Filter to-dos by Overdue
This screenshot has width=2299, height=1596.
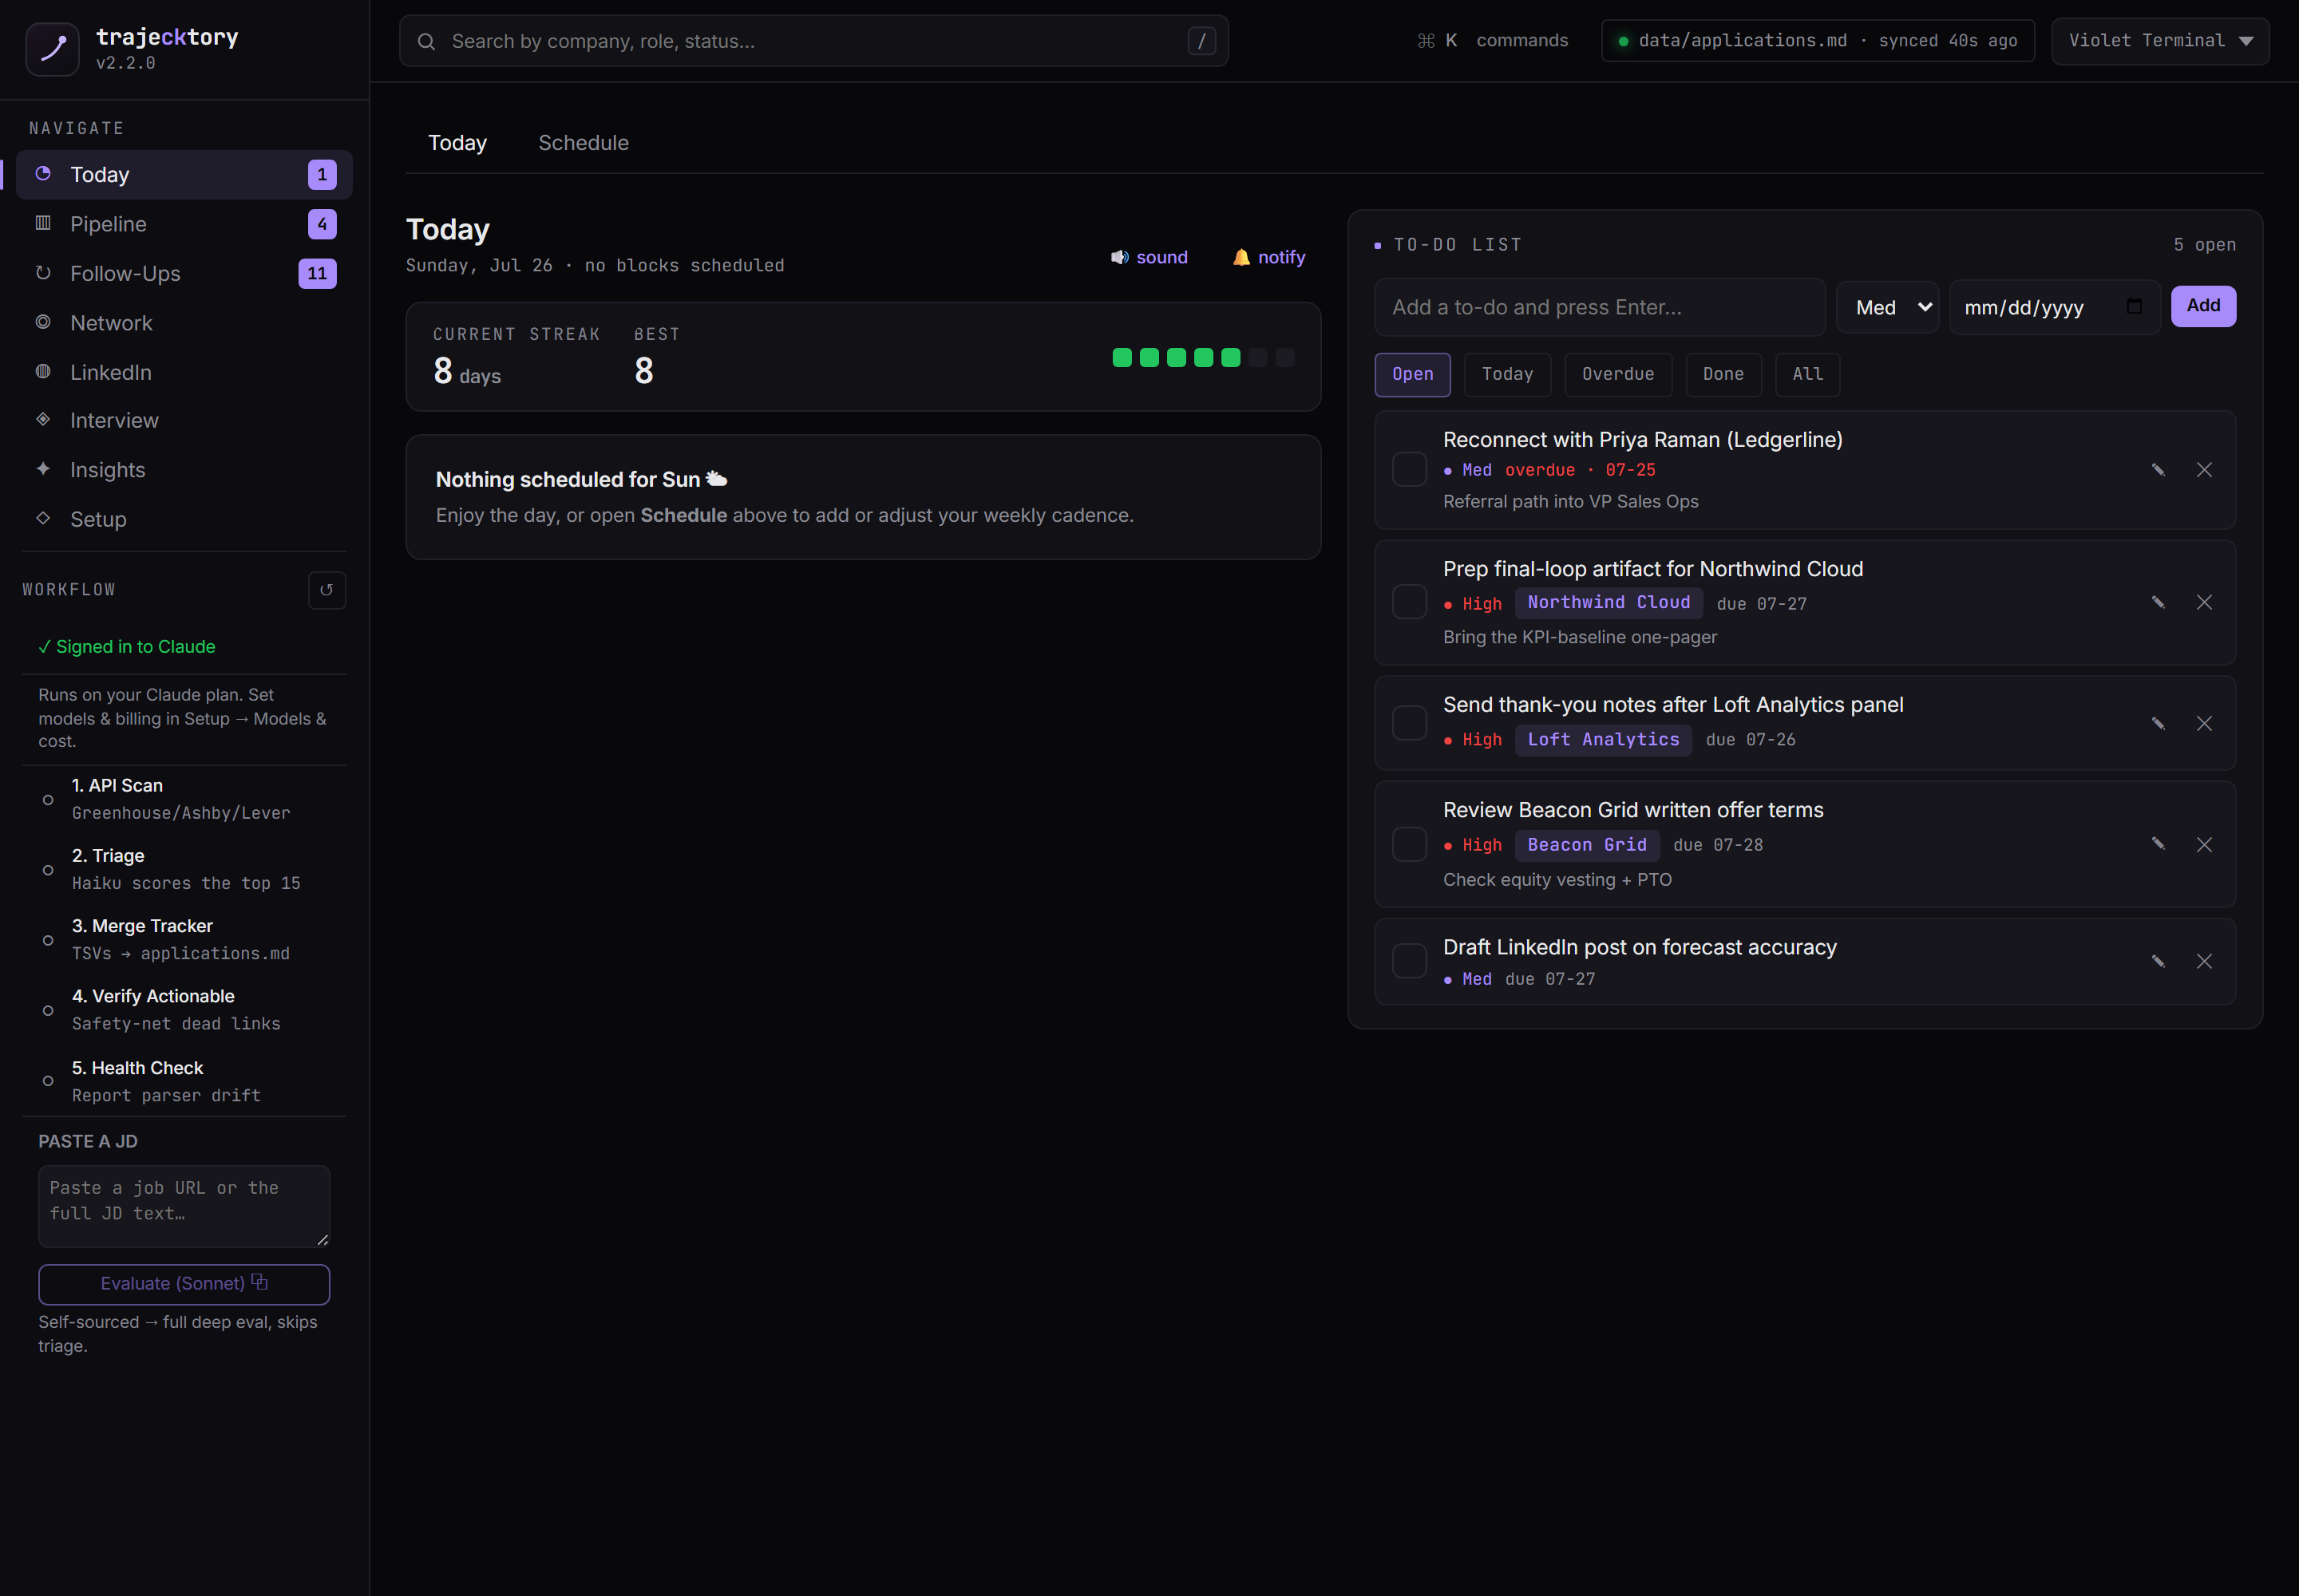click(x=1618, y=374)
